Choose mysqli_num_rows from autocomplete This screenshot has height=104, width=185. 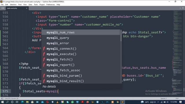point(81,32)
